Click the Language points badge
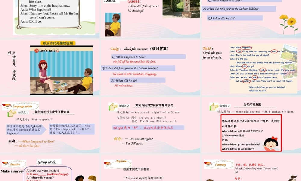 pyautogui.click(x=20, y=106)
